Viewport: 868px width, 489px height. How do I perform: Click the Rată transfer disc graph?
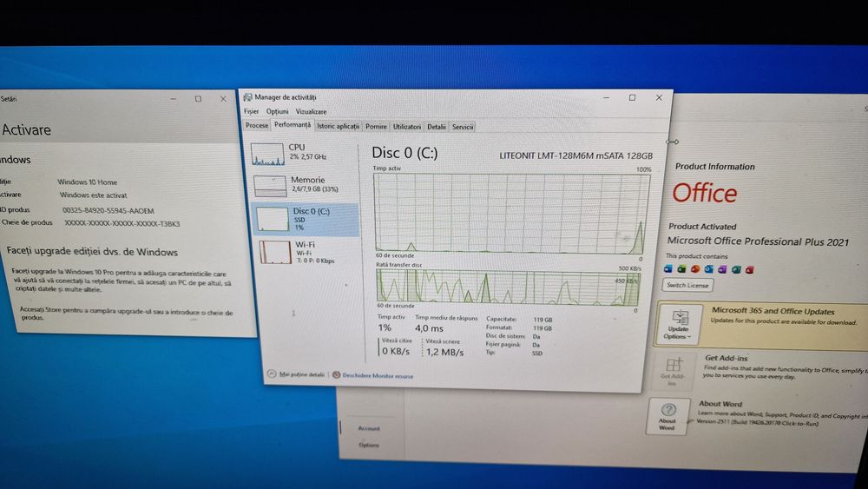click(508, 287)
